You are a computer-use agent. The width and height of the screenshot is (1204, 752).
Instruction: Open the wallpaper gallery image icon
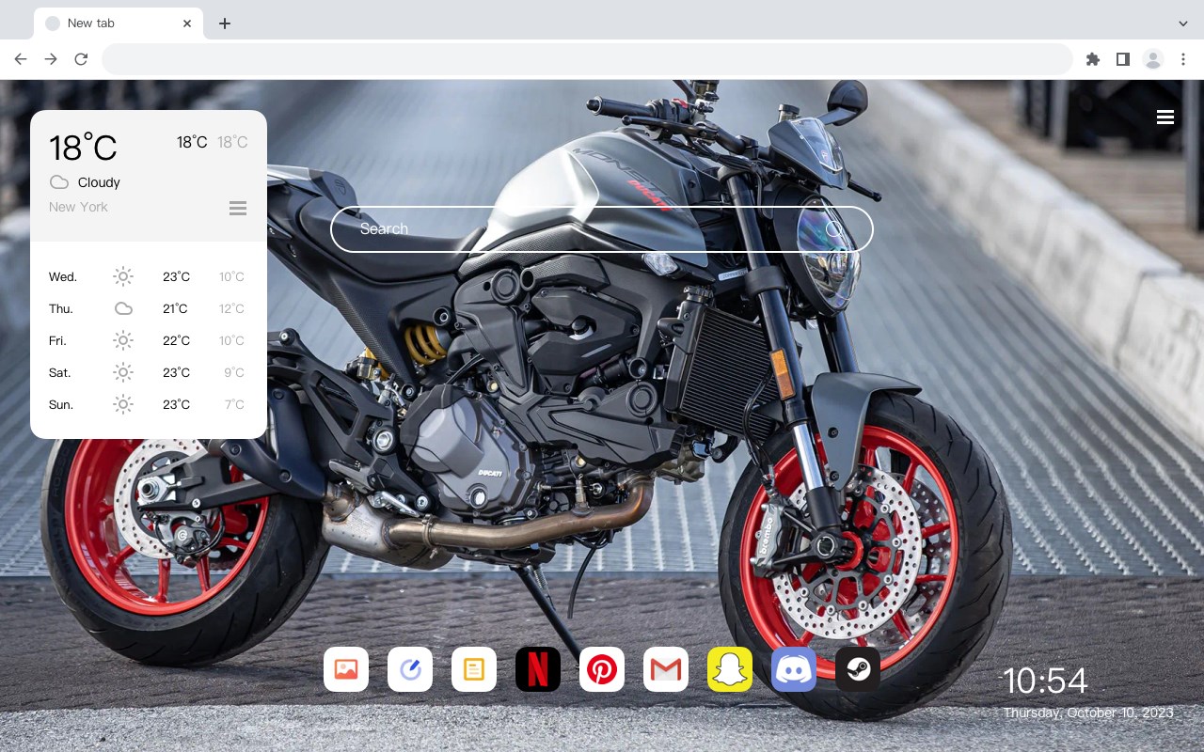click(x=346, y=669)
